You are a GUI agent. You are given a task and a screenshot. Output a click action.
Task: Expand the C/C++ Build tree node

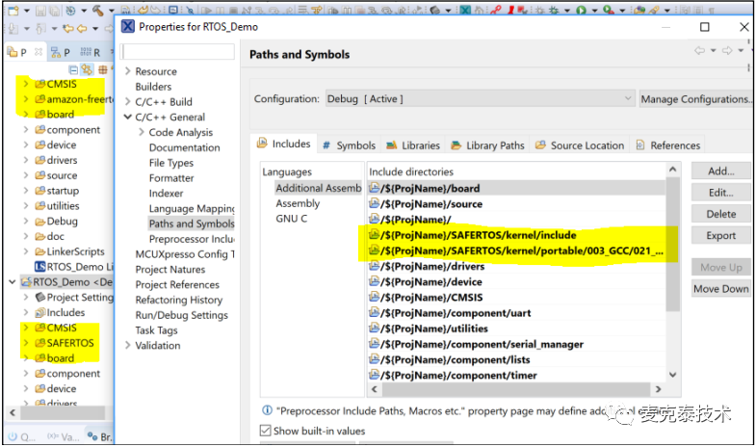(x=128, y=102)
